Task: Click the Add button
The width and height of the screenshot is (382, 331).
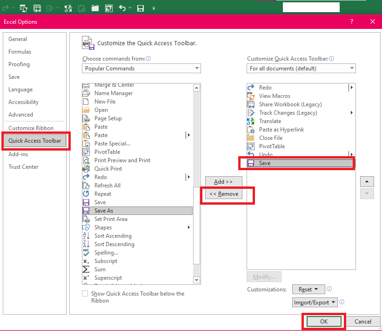Action: pos(224,182)
